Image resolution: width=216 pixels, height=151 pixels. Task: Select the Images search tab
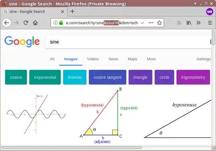(71, 59)
